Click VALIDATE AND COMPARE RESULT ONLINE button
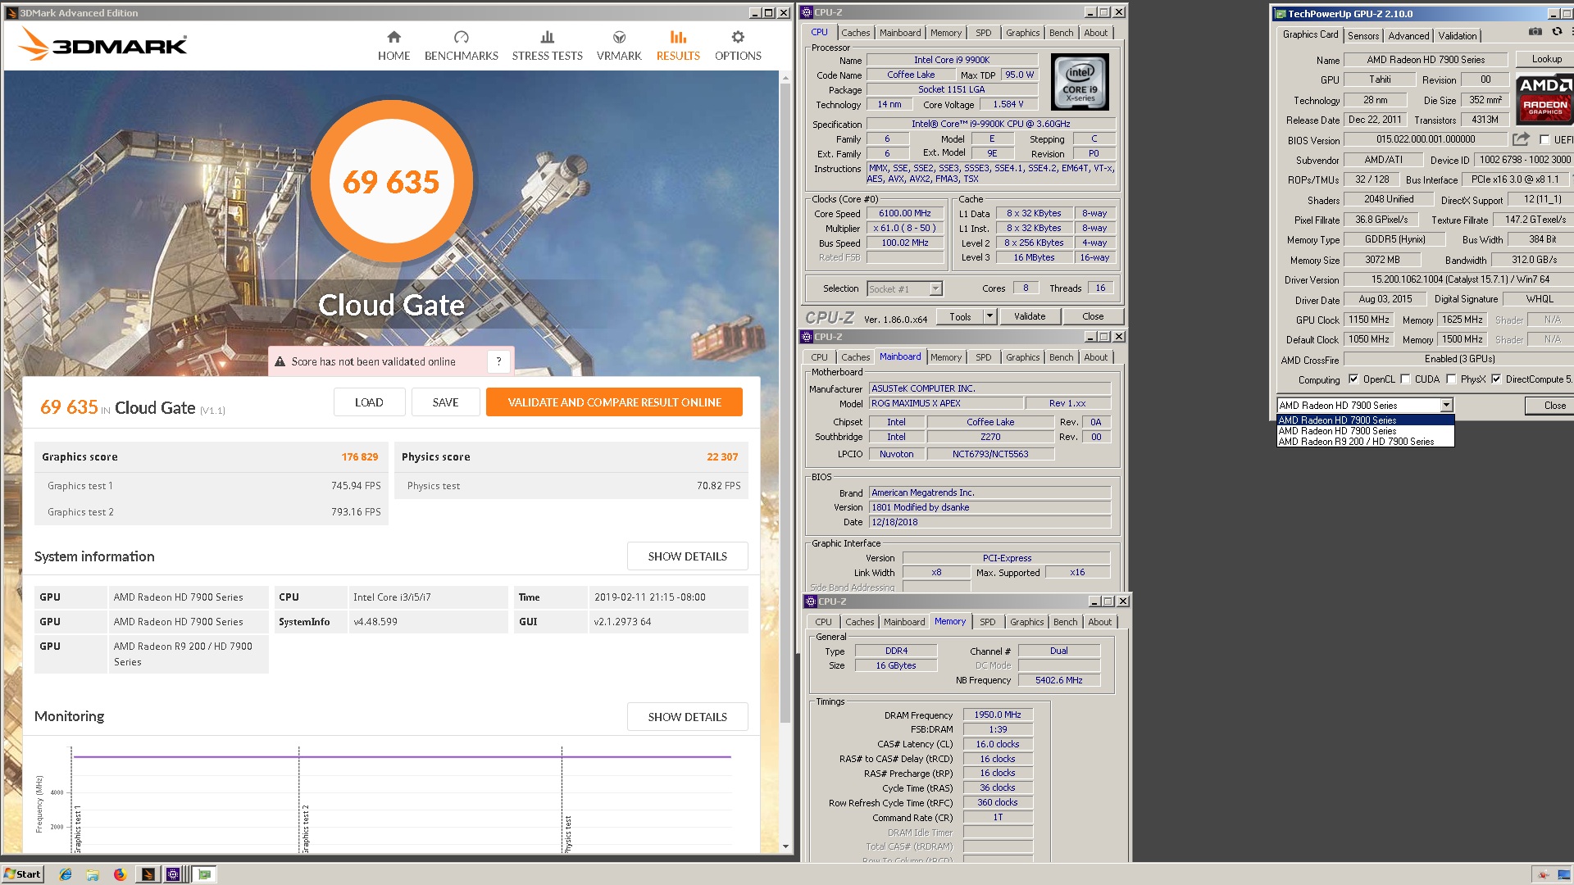 point(614,402)
